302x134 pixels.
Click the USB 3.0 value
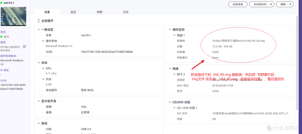(86, 129)
